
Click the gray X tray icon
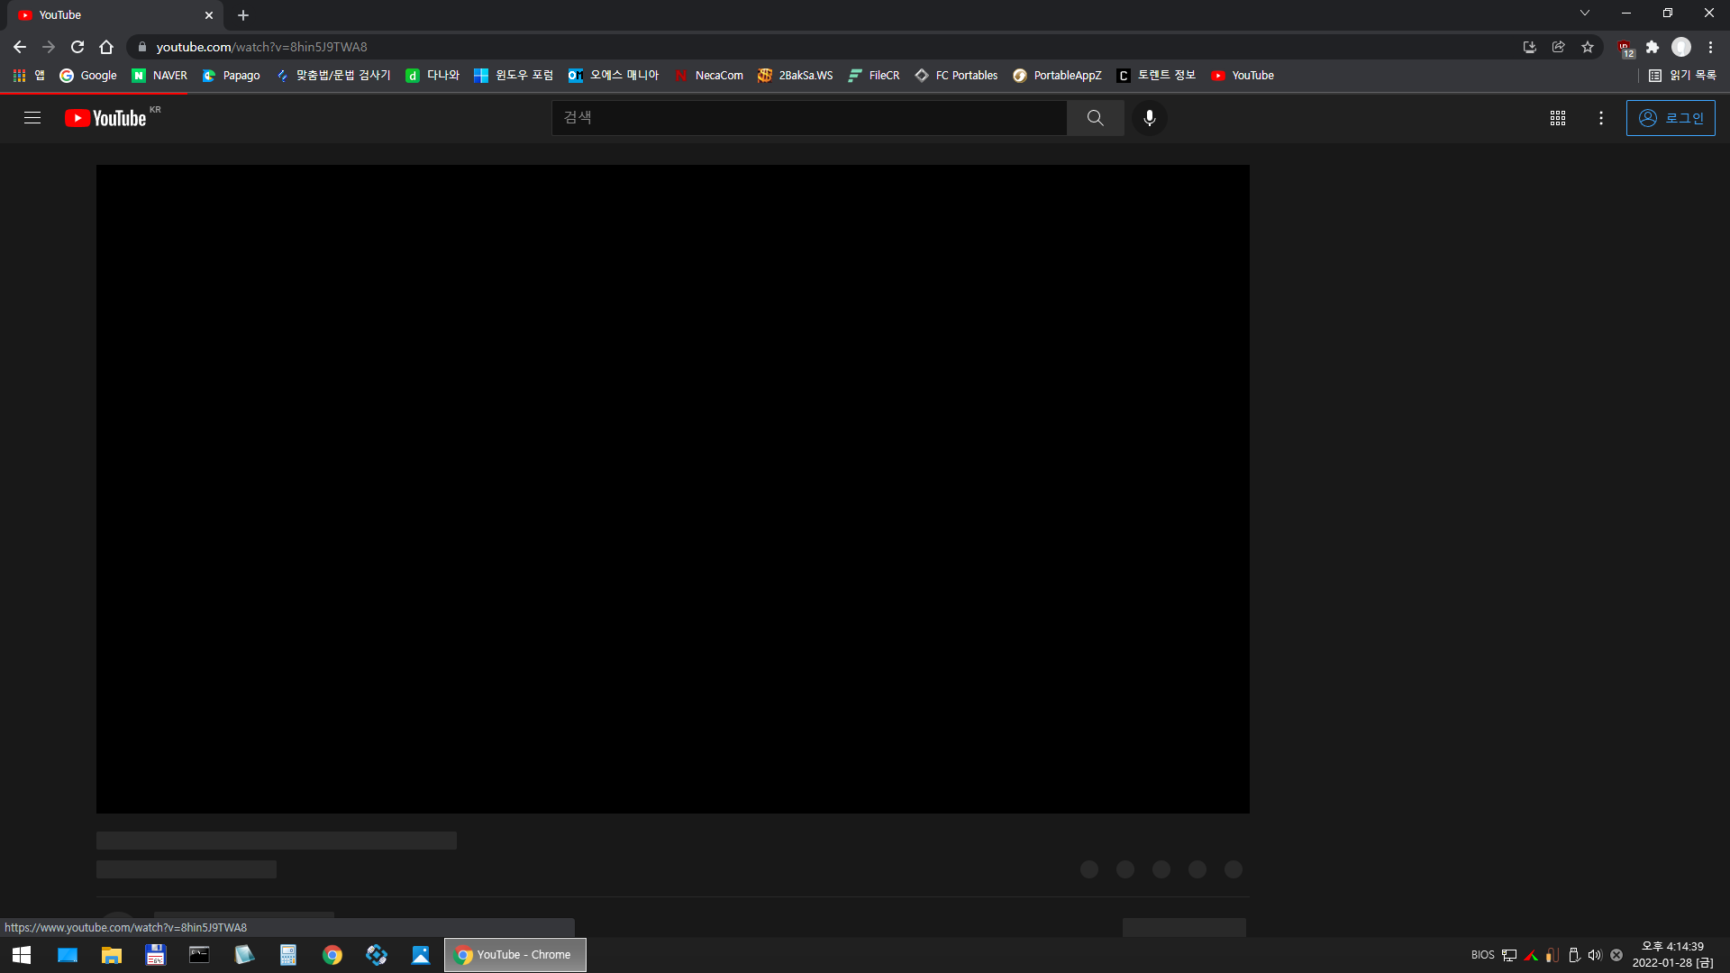pyautogui.click(x=1616, y=955)
